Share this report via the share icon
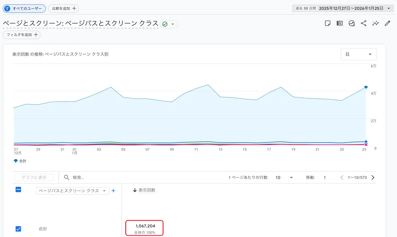The image size is (397, 237). click(x=363, y=23)
